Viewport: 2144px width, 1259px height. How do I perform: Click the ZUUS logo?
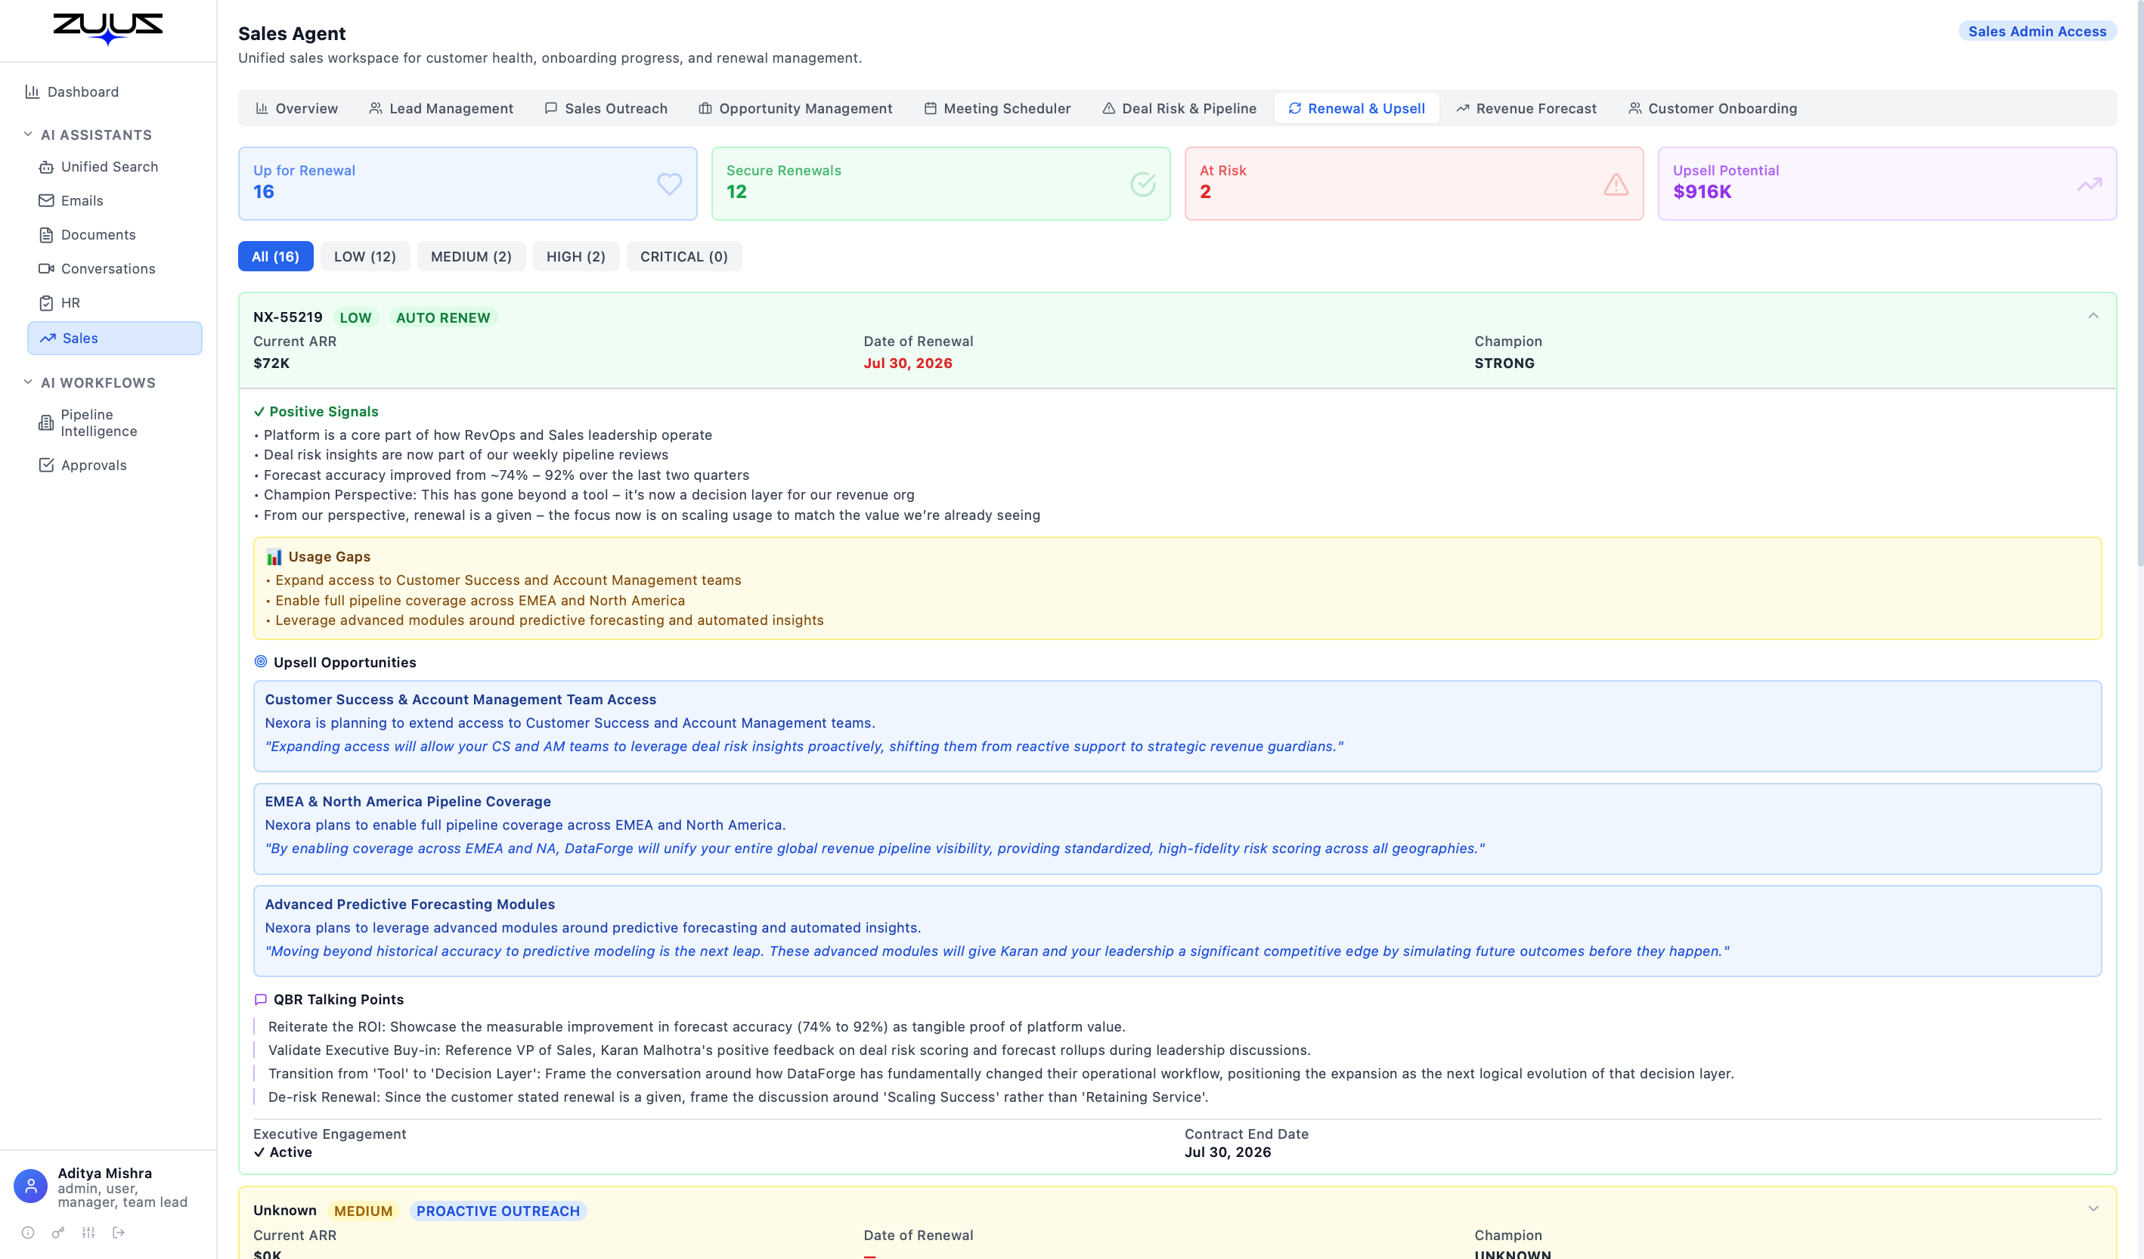(108, 29)
